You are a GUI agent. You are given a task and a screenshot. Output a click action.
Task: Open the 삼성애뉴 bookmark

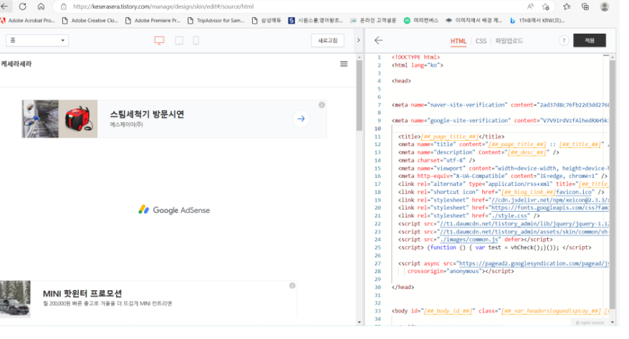pos(267,21)
